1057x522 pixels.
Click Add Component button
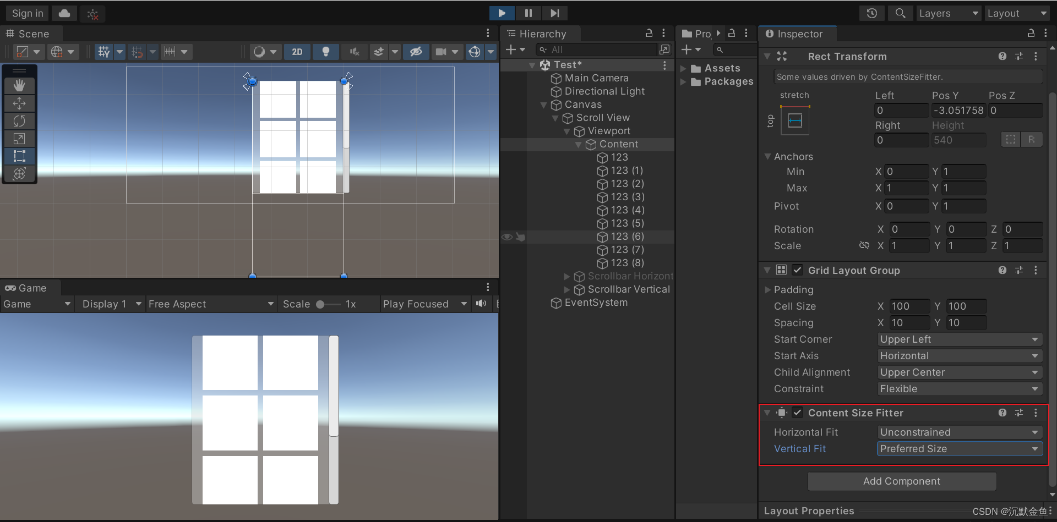coord(902,481)
